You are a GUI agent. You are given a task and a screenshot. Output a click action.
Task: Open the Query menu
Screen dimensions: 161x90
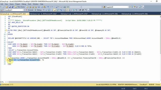12,4
